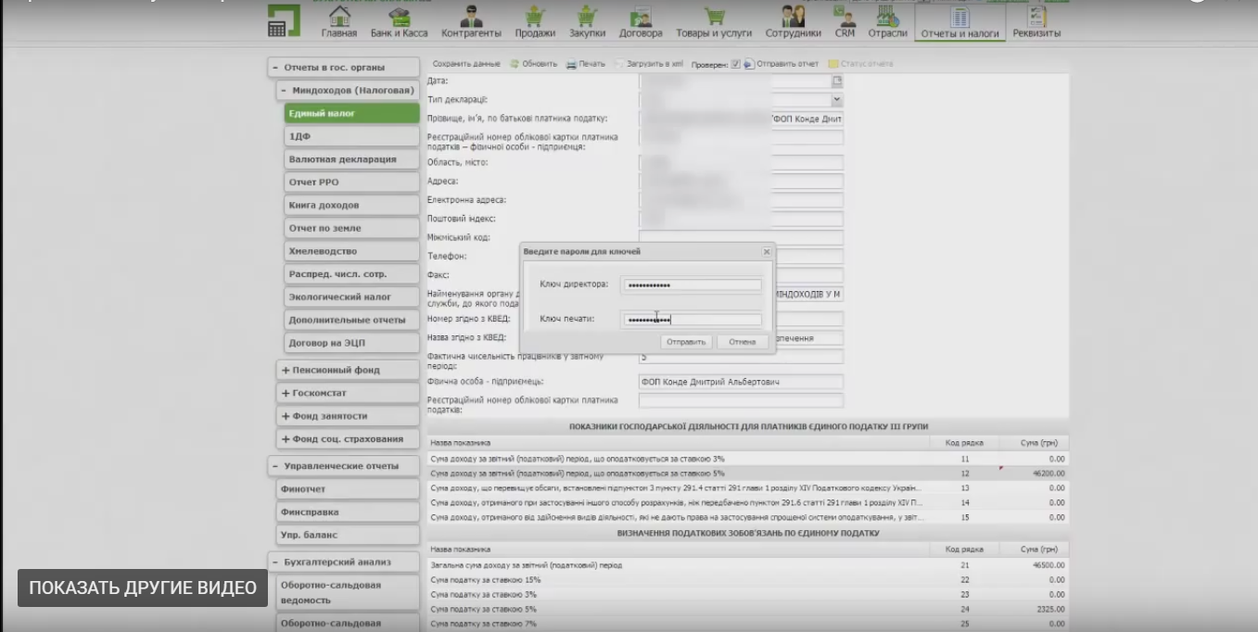Select the Отчет по земле report

352,228
